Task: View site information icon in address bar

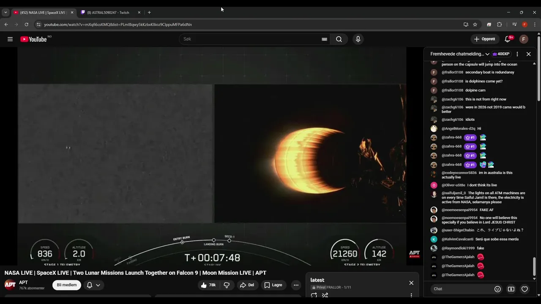Action: [38, 24]
